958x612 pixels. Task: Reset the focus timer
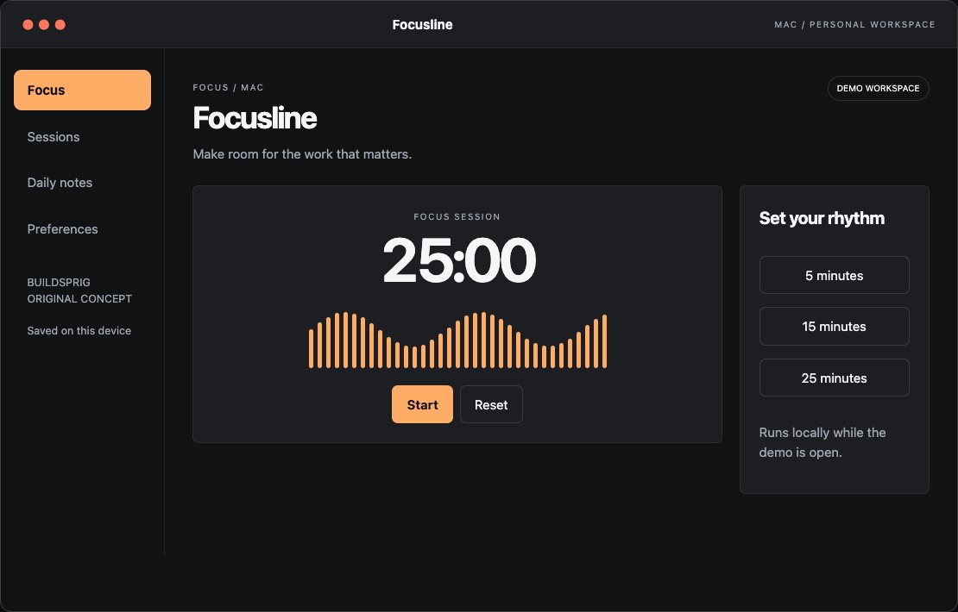[491, 404]
